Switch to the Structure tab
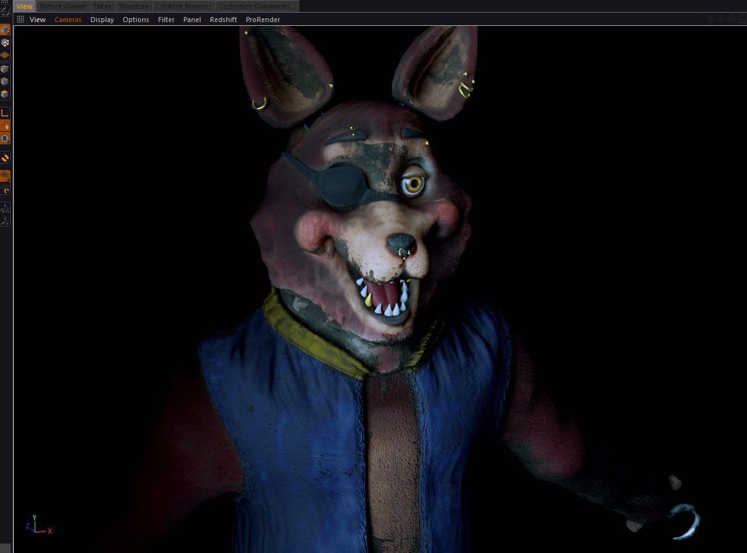This screenshot has width=747, height=553. tap(133, 6)
